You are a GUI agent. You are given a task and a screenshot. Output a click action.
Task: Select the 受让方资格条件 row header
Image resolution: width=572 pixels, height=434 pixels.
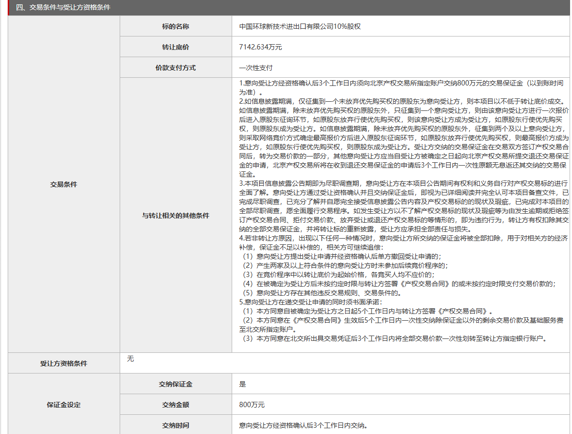pyautogui.click(x=64, y=363)
